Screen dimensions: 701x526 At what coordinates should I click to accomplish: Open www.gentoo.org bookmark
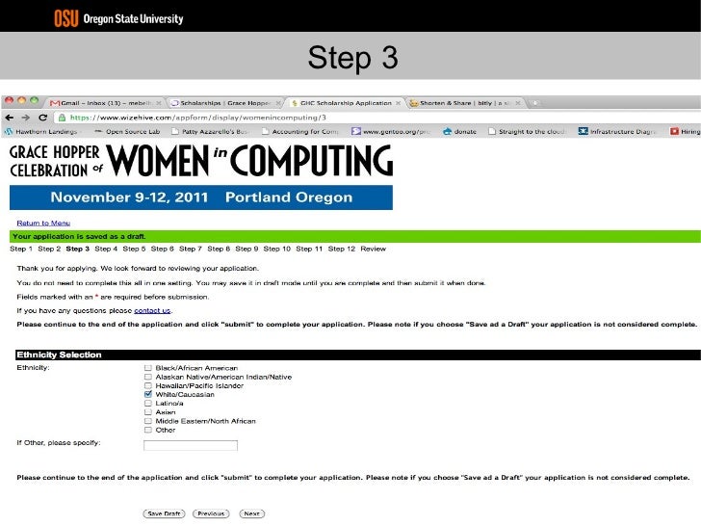pos(391,131)
